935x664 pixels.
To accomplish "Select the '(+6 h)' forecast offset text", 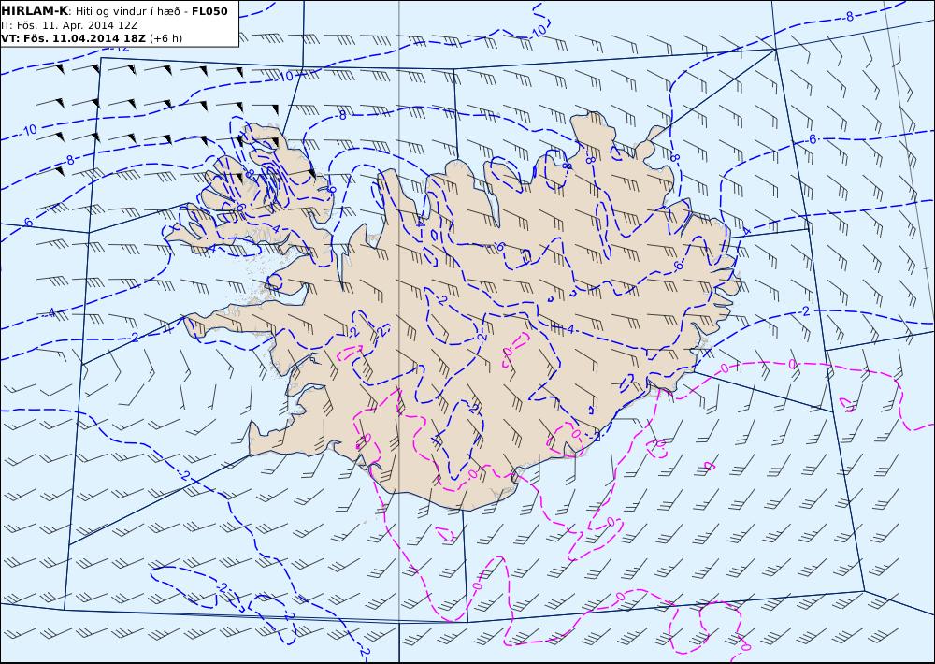I will tap(165, 38).
